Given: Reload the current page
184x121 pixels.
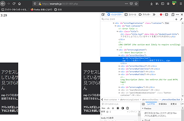Looking at the screenshot, I should point(14,4).
